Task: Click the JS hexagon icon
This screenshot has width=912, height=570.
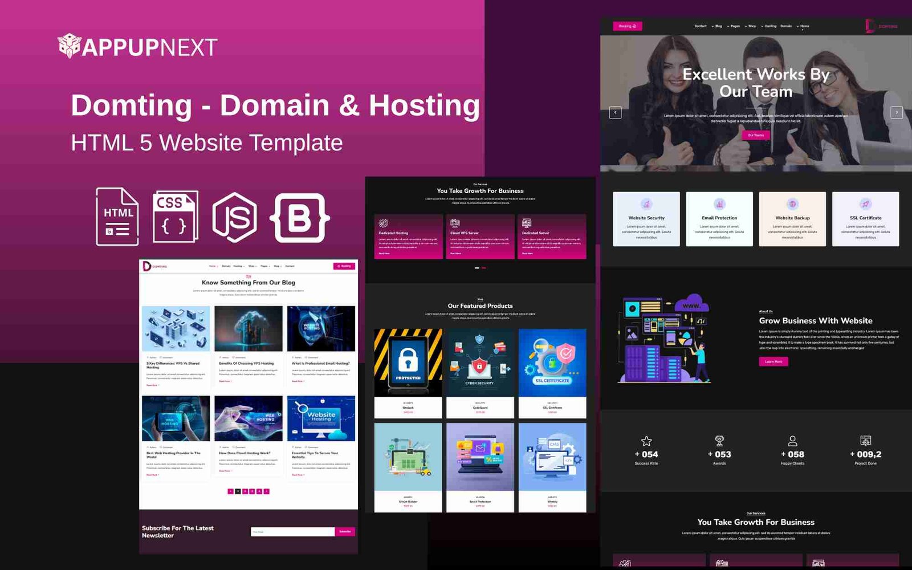Action: [x=235, y=217]
